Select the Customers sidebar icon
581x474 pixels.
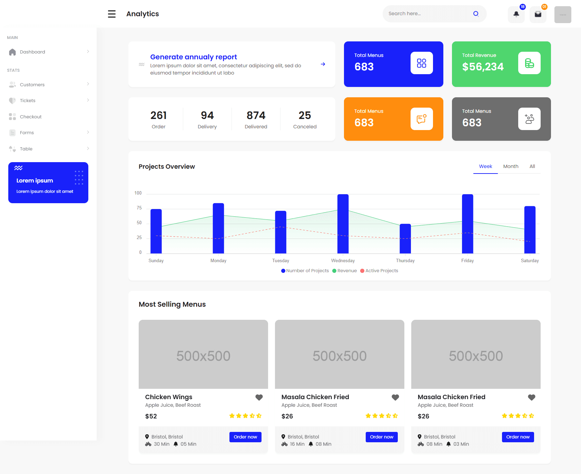(x=12, y=84)
